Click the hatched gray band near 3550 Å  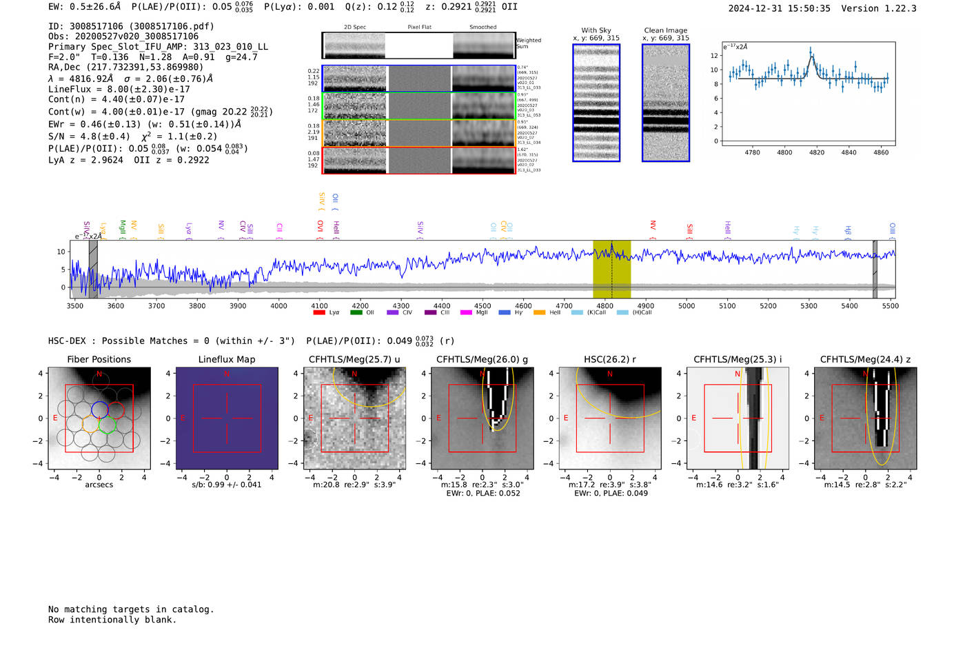pyautogui.click(x=93, y=269)
